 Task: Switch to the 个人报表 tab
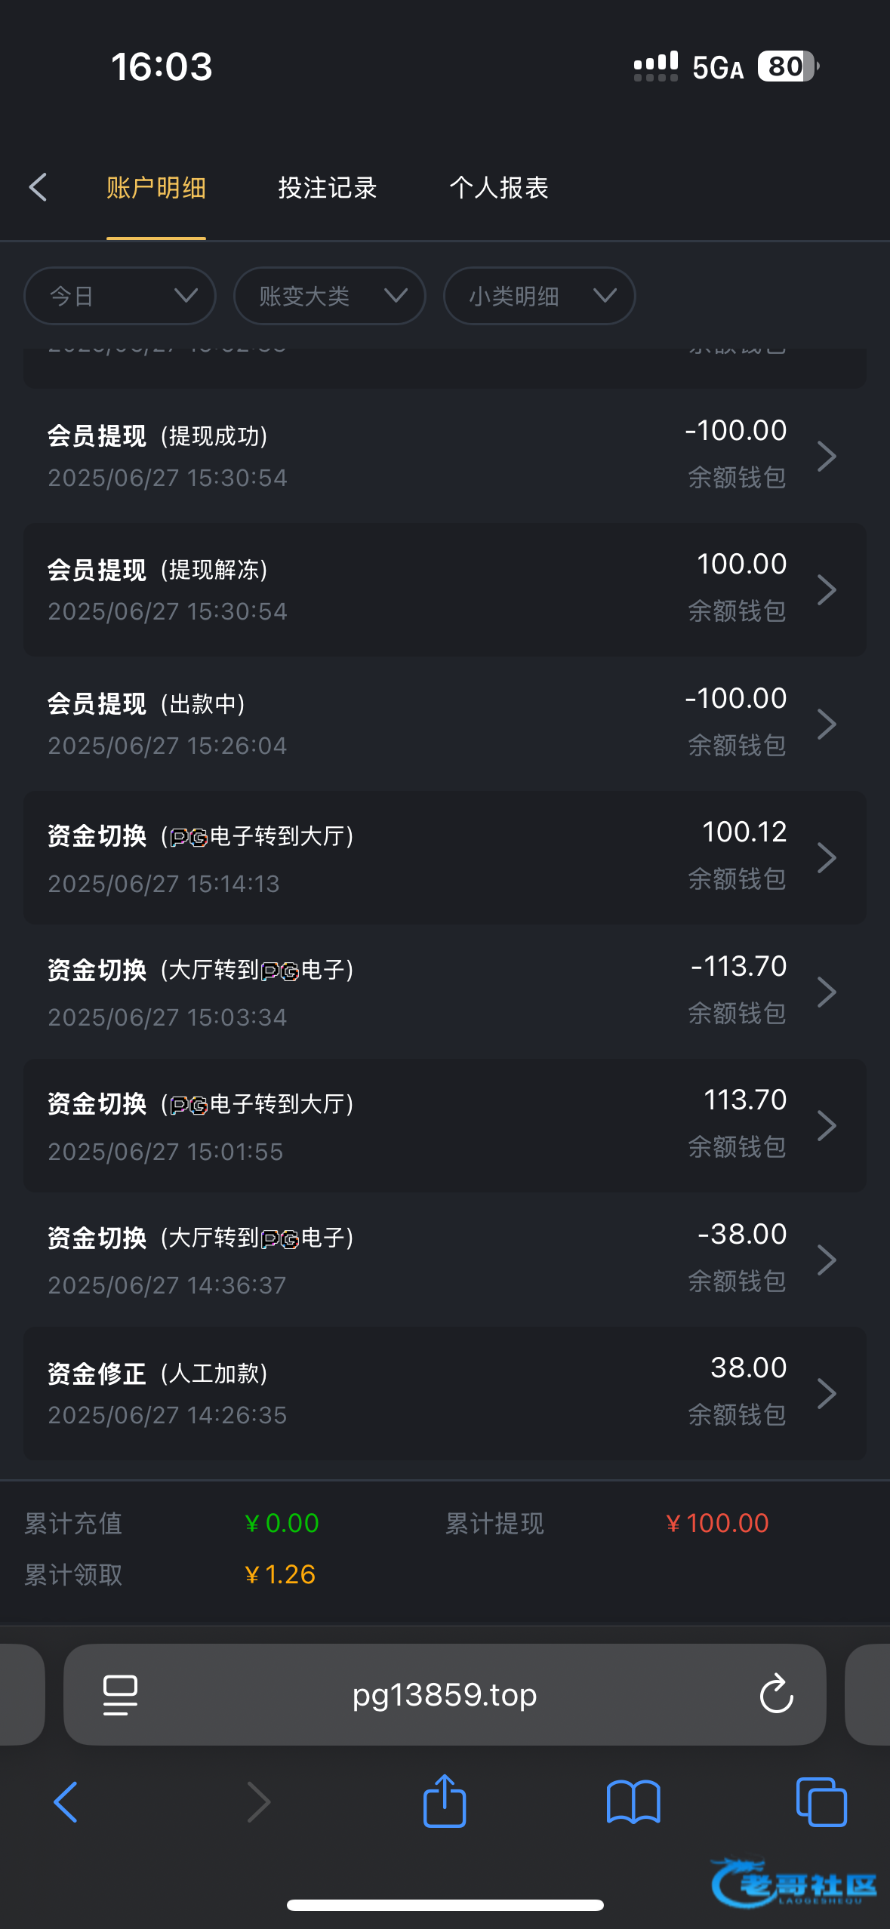(x=499, y=188)
